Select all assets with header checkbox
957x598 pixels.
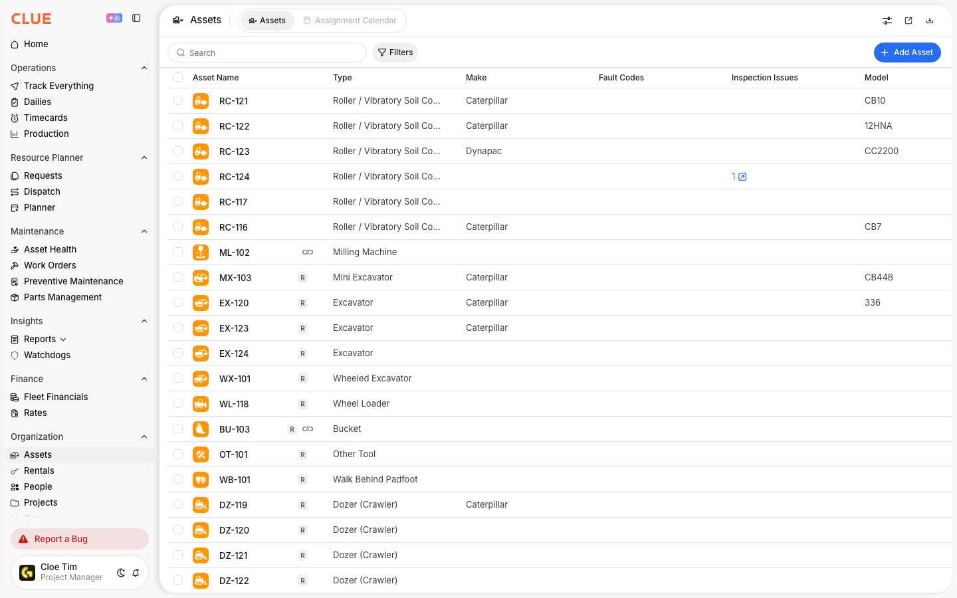178,77
